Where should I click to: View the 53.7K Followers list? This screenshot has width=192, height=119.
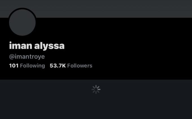point(71,66)
